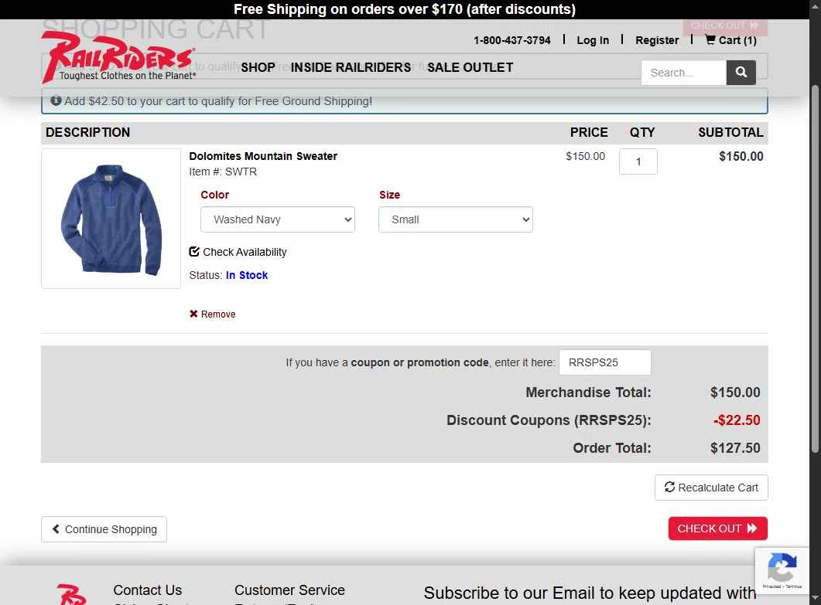Image resolution: width=821 pixels, height=605 pixels.
Task: Click the $127.50 order total
Action: tap(735, 447)
